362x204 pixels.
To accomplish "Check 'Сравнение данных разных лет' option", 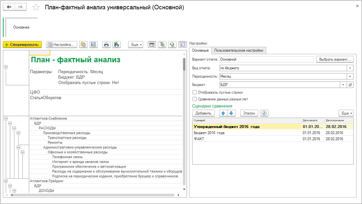I will [x=195, y=99].
